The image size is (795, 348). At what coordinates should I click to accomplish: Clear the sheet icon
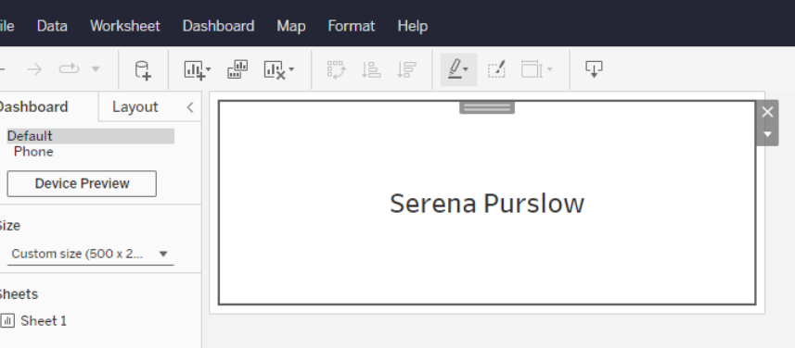pos(275,69)
